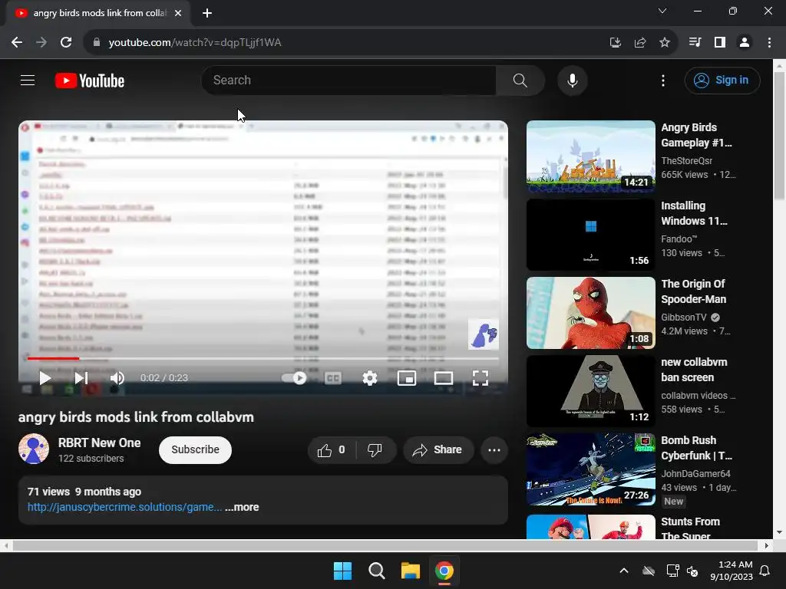Viewport: 786px width, 589px height.
Task: Open Windows taskbar search
Action: pyautogui.click(x=376, y=571)
